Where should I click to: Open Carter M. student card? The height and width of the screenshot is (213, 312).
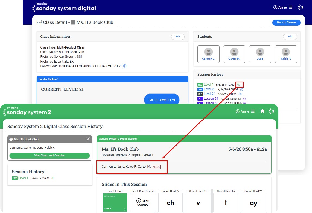[234, 54]
